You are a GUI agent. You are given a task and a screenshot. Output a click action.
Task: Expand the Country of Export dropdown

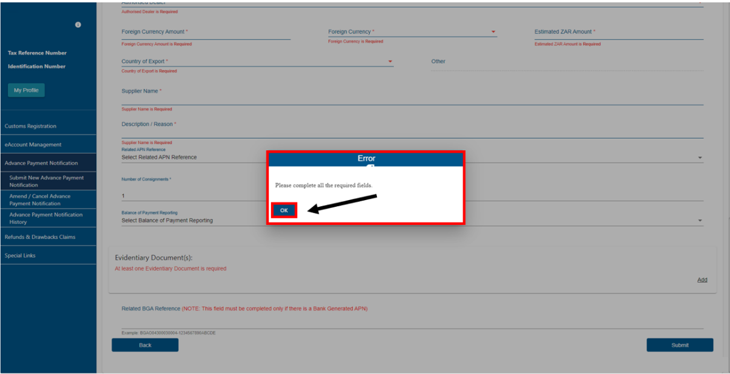point(390,61)
